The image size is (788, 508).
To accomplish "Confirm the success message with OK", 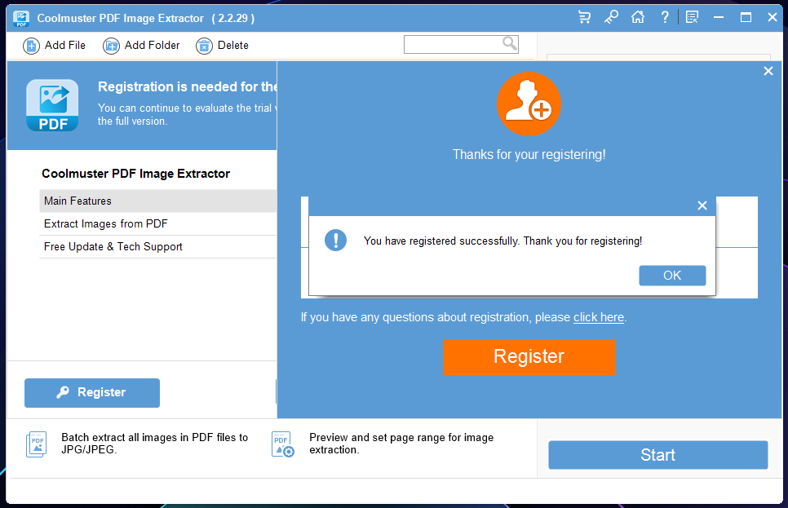I will [x=672, y=276].
